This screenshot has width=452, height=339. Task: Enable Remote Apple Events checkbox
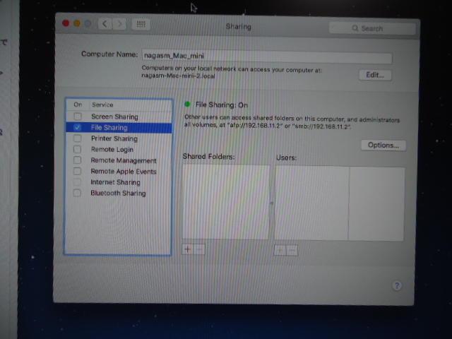(77, 171)
